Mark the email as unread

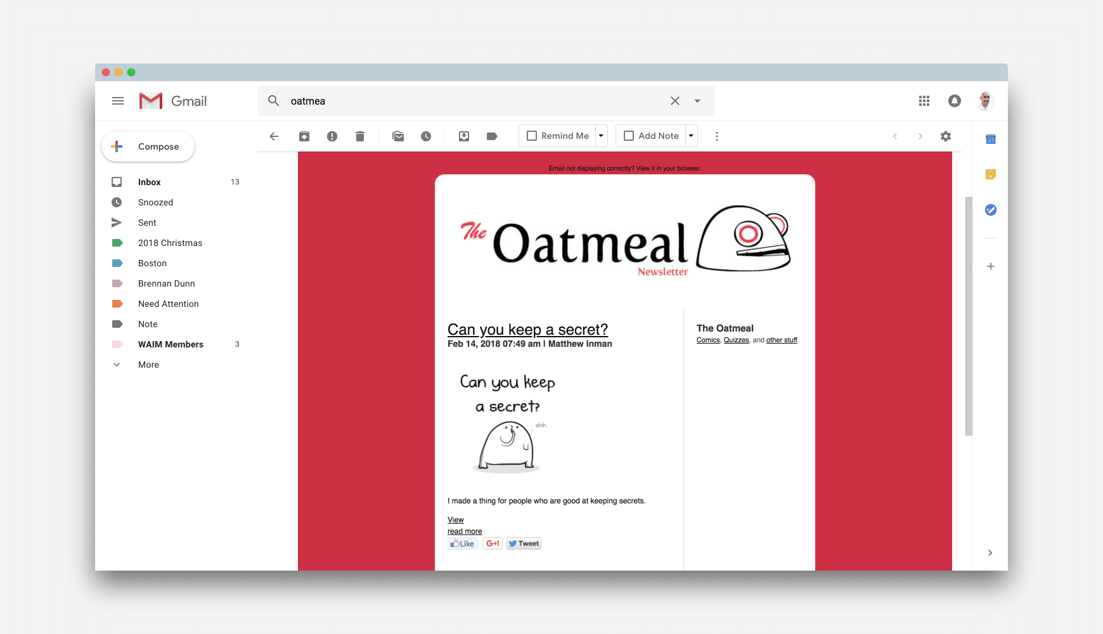pyautogui.click(x=398, y=136)
